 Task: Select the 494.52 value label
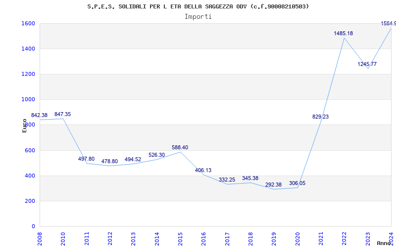[133, 159]
